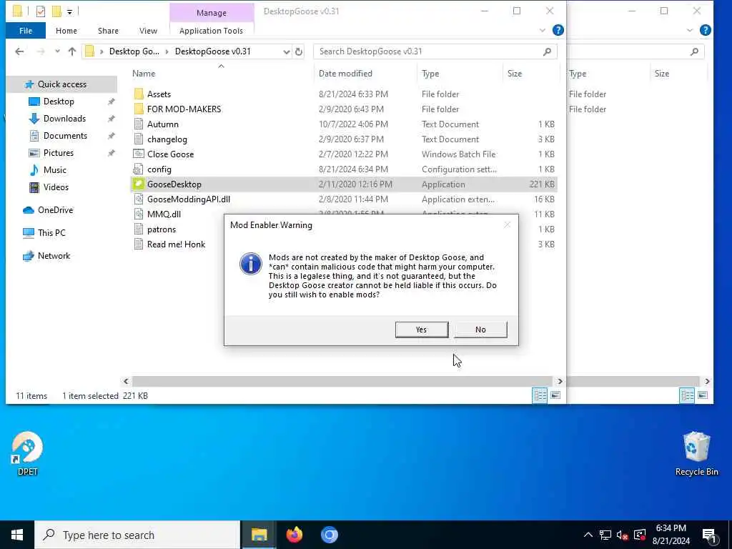Click File Explorer on taskbar
The width and height of the screenshot is (732, 549).
pyautogui.click(x=259, y=535)
